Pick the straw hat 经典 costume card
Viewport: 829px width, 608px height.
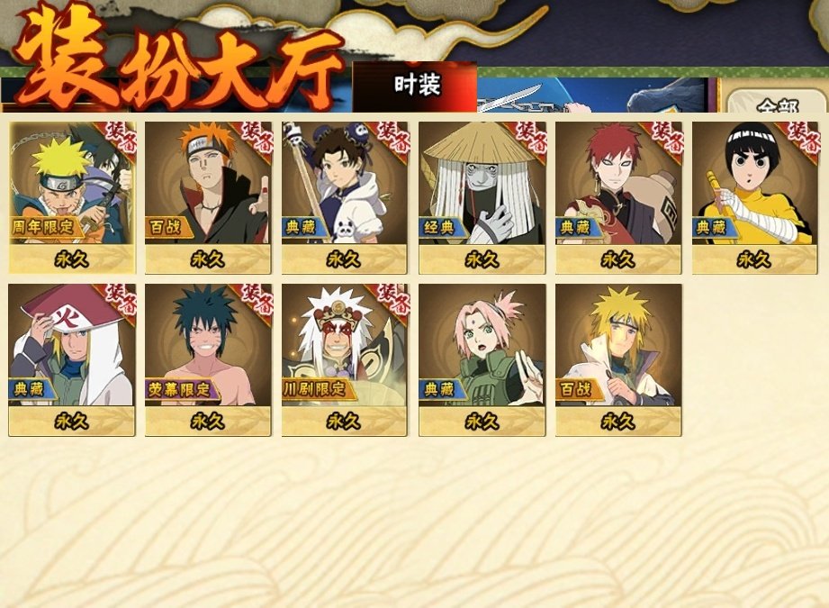coord(482,197)
